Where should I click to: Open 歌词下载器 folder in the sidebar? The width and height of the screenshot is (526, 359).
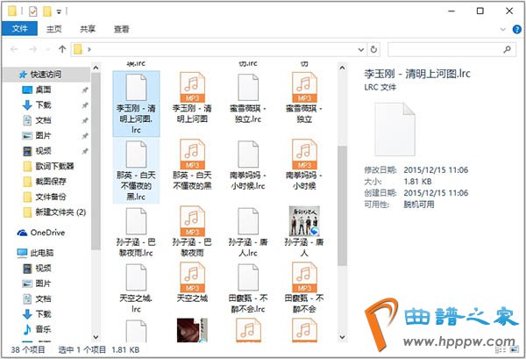coord(54,165)
